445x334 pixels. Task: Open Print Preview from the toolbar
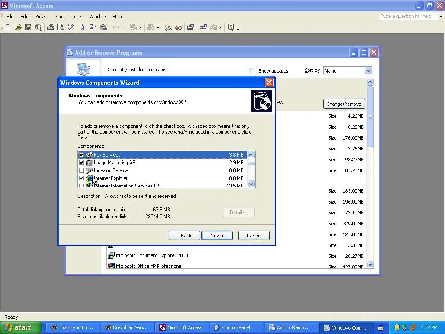(61, 27)
